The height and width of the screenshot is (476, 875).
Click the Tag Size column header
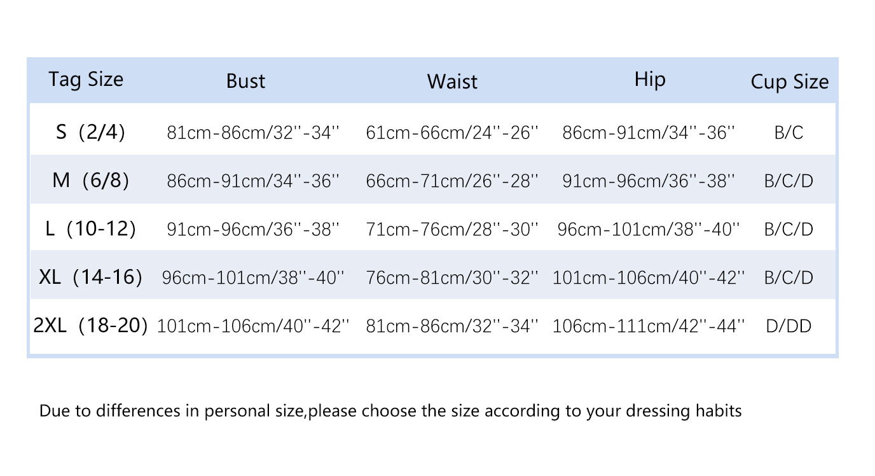(x=86, y=80)
